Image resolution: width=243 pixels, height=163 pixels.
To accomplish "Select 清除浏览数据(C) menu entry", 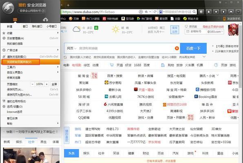I will click(30, 57).
